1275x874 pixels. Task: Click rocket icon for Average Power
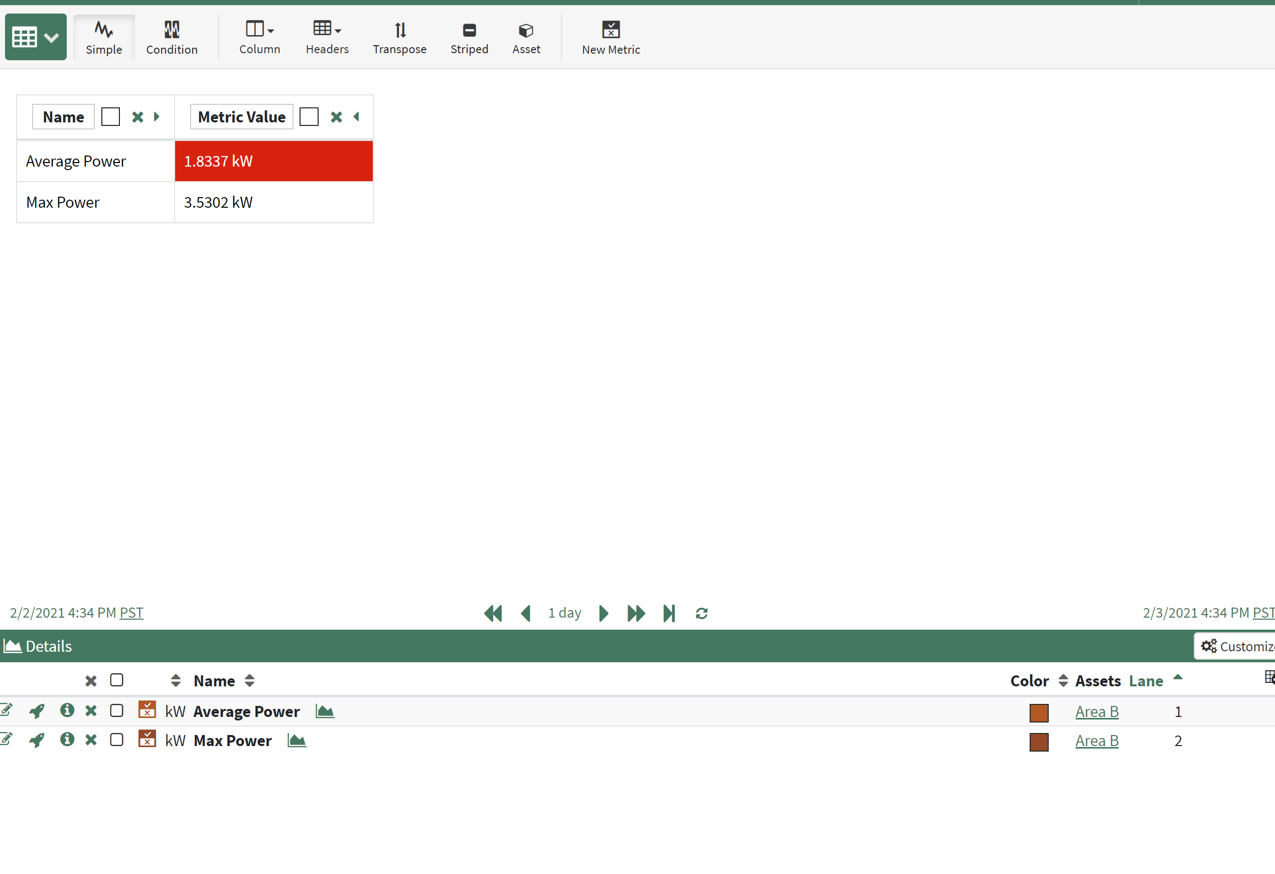coord(37,711)
